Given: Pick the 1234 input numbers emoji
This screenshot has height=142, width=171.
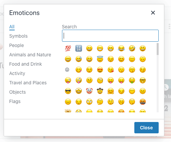Looking at the screenshot, I should click(x=79, y=48).
